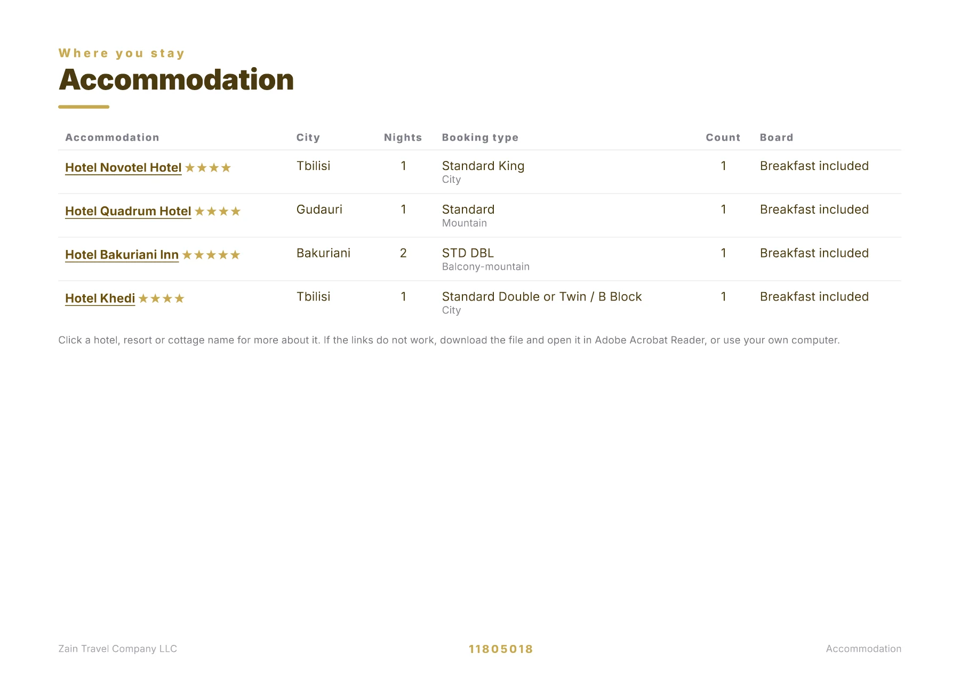The width and height of the screenshot is (960, 678).
Task: Open the Hotel Quadrum Hotel link
Action: [128, 211]
